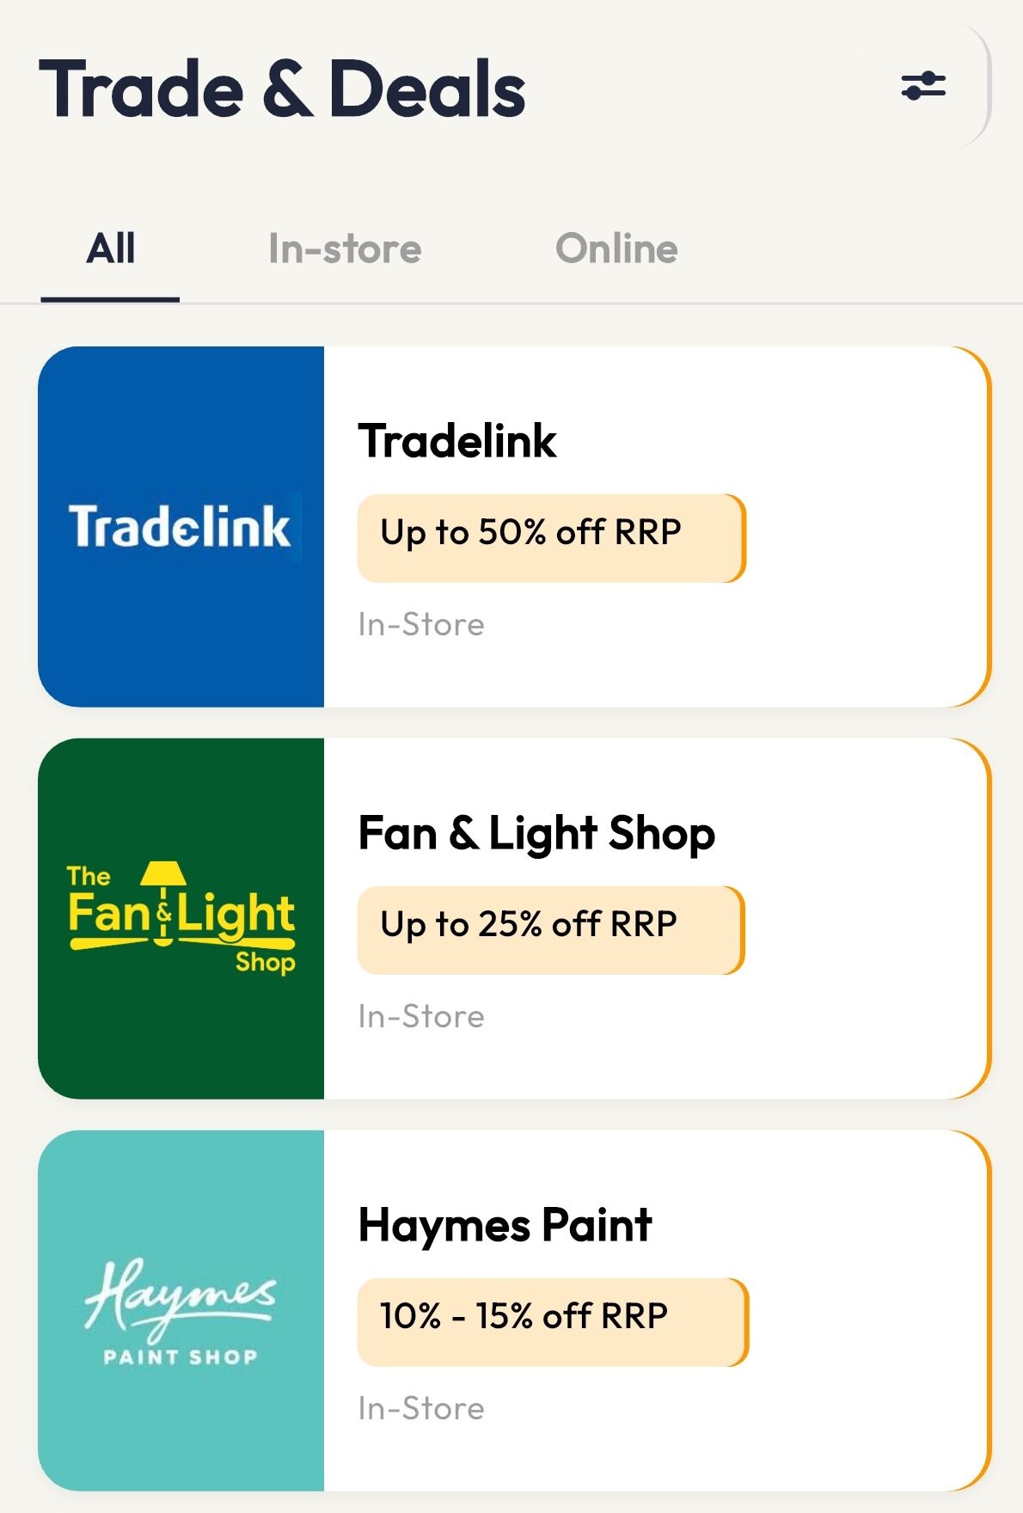Screen dimensions: 1023x1513
Task: Select the 10% - 15% off RRP badge
Action: pyautogui.click(x=553, y=1322)
